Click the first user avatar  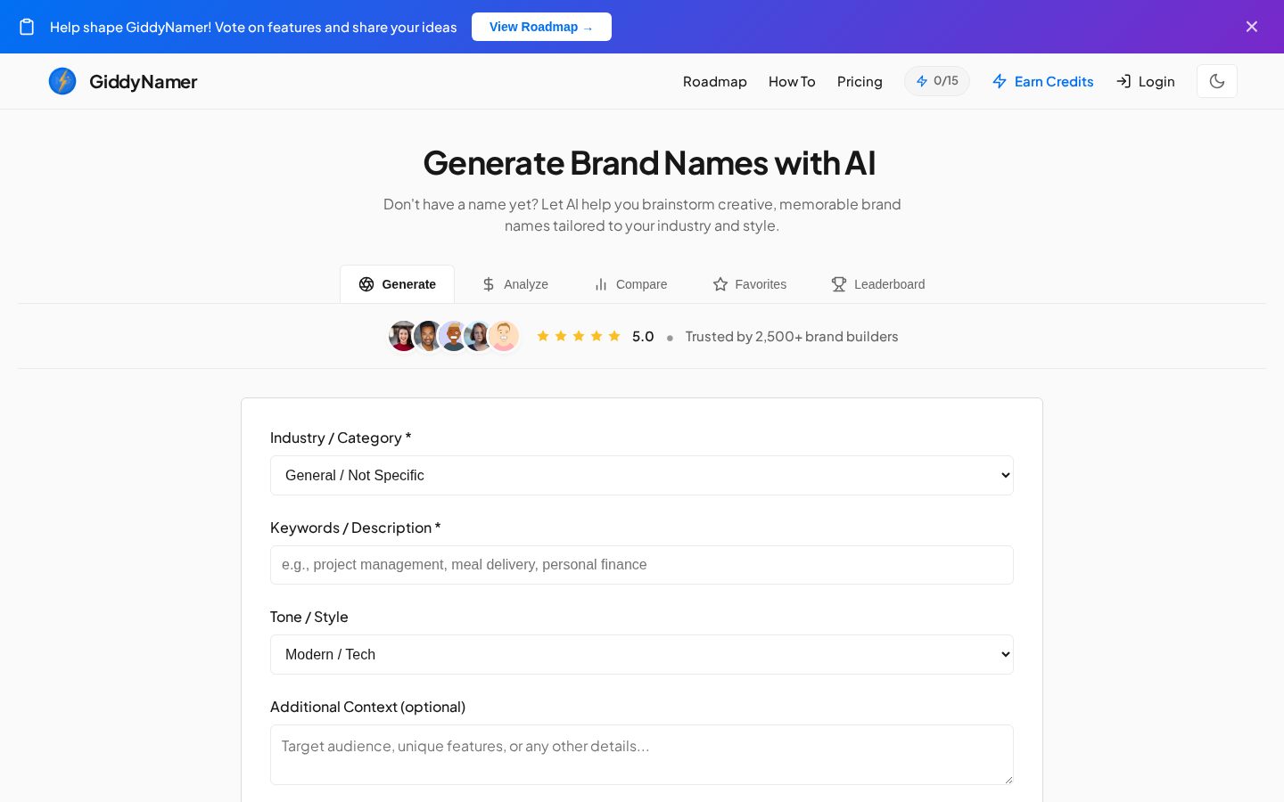[403, 336]
